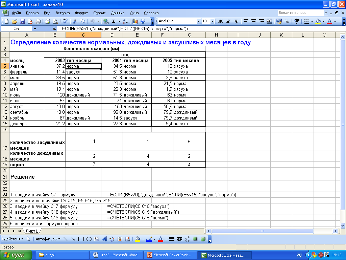Cut the selection with the scissors icon
Image resolution: width=346 pixels, height=260 pixels.
click(x=75, y=21)
